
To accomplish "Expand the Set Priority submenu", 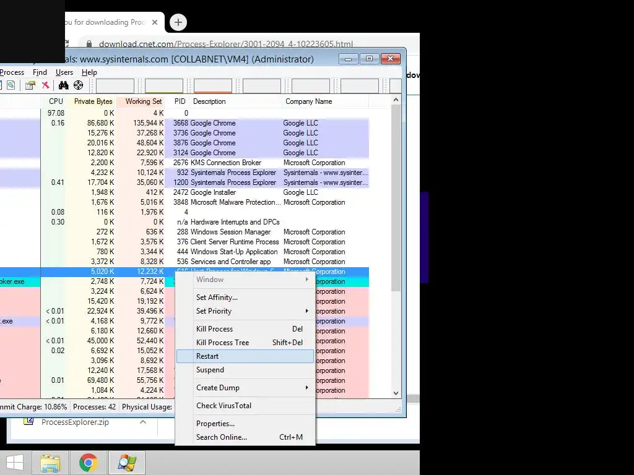I will coord(245,311).
